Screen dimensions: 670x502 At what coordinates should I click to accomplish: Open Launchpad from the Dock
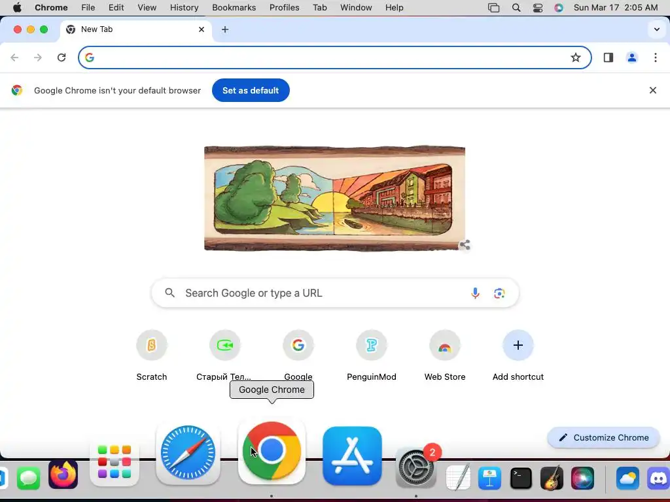click(x=115, y=462)
